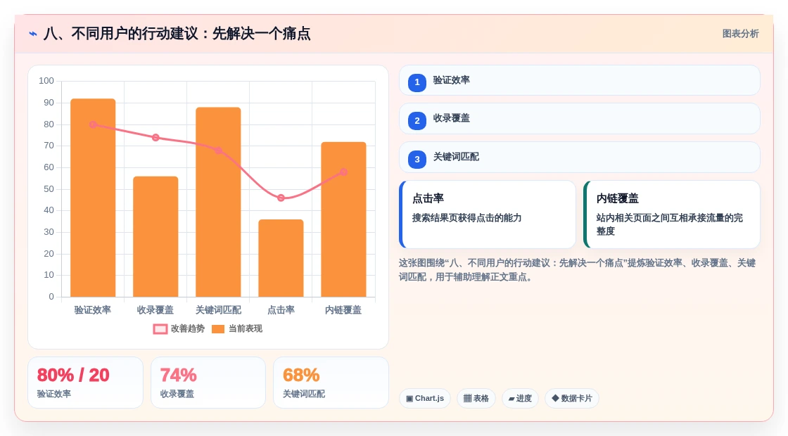
Task: Click the summary paragraph starting 这张图围绕
Action: (x=577, y=270)
